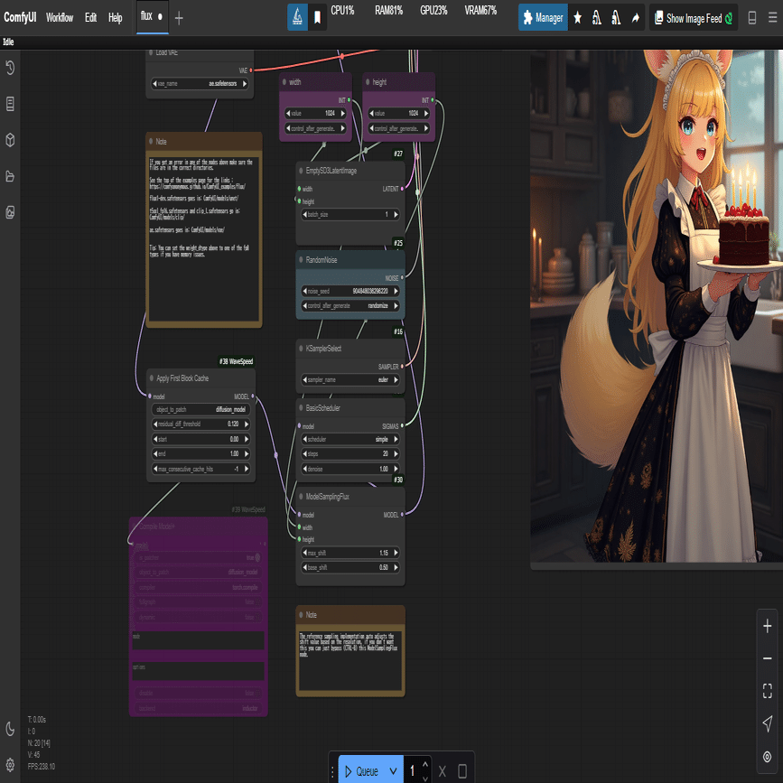Open the sampler_name euler dropdown
783x783 pixels.
click(351, 380)
